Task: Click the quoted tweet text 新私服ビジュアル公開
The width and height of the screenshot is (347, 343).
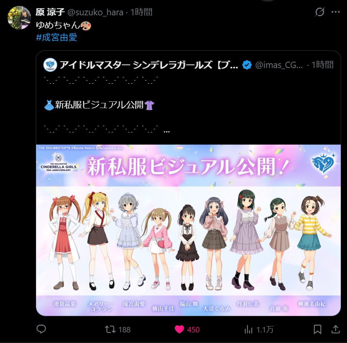Action: [99, 105]
